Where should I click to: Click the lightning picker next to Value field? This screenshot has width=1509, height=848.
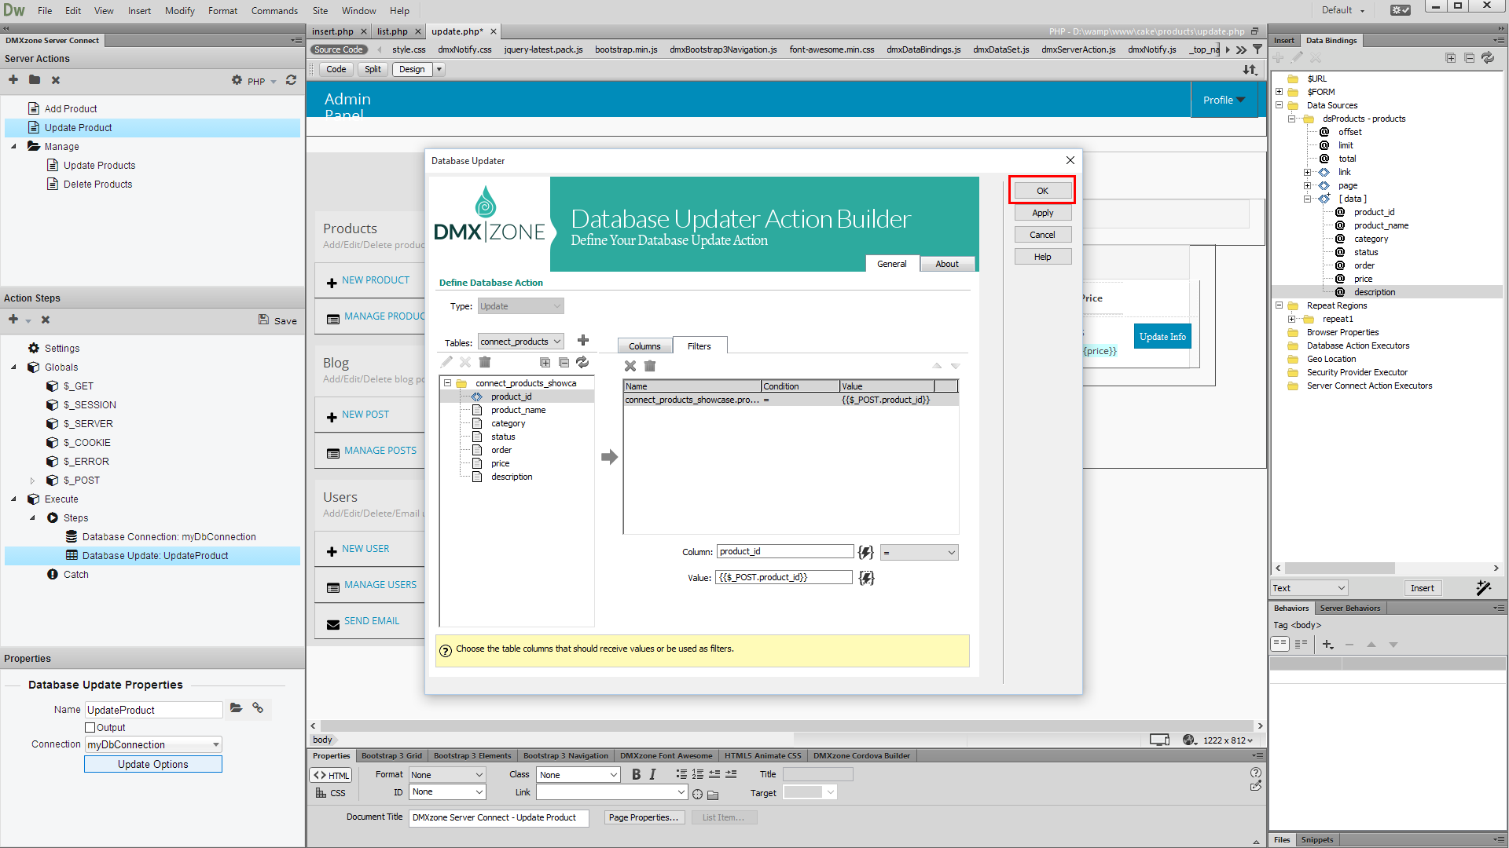(x=866, y=578)
